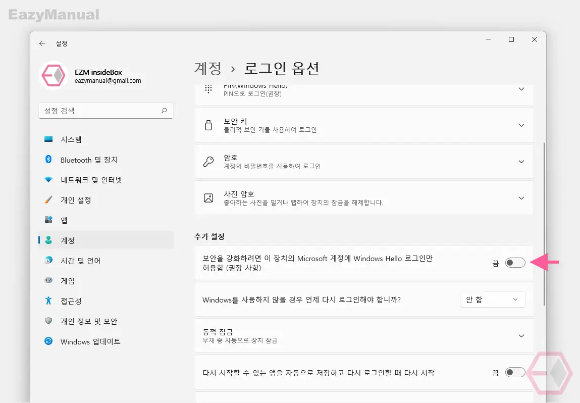Viewport: 580px width, 403px height.
Task: Click the 암호 card title
Action: [x=231, y=157]
